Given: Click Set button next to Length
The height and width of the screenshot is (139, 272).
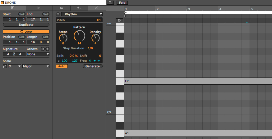Looking at the screenshot, I should pyautogui.click(x=46, y=37).
